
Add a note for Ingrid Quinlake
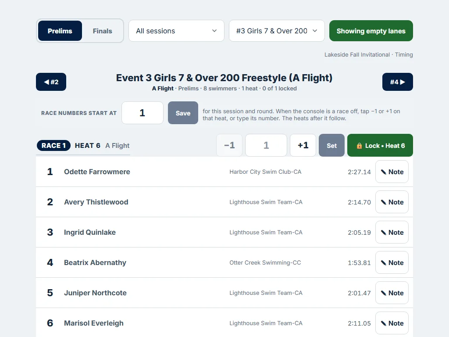tap(392, 233)
